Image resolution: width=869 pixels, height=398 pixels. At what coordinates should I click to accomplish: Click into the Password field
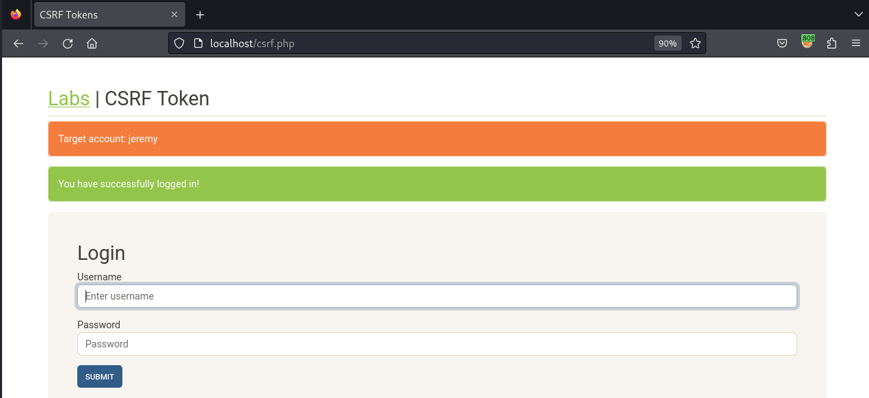[437, 343]
